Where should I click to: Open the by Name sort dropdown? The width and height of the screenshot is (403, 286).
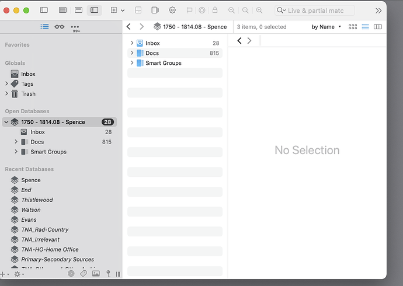click(x=326, y=27)
